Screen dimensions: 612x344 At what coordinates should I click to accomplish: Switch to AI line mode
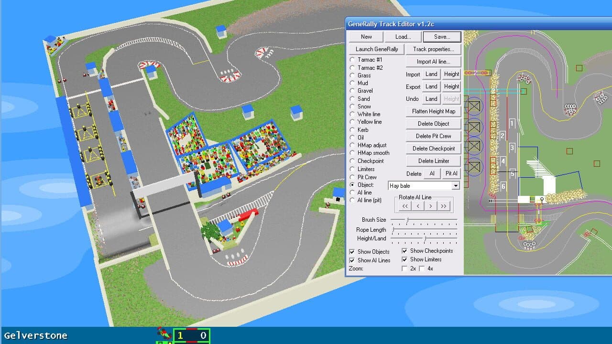click(352, 193)
